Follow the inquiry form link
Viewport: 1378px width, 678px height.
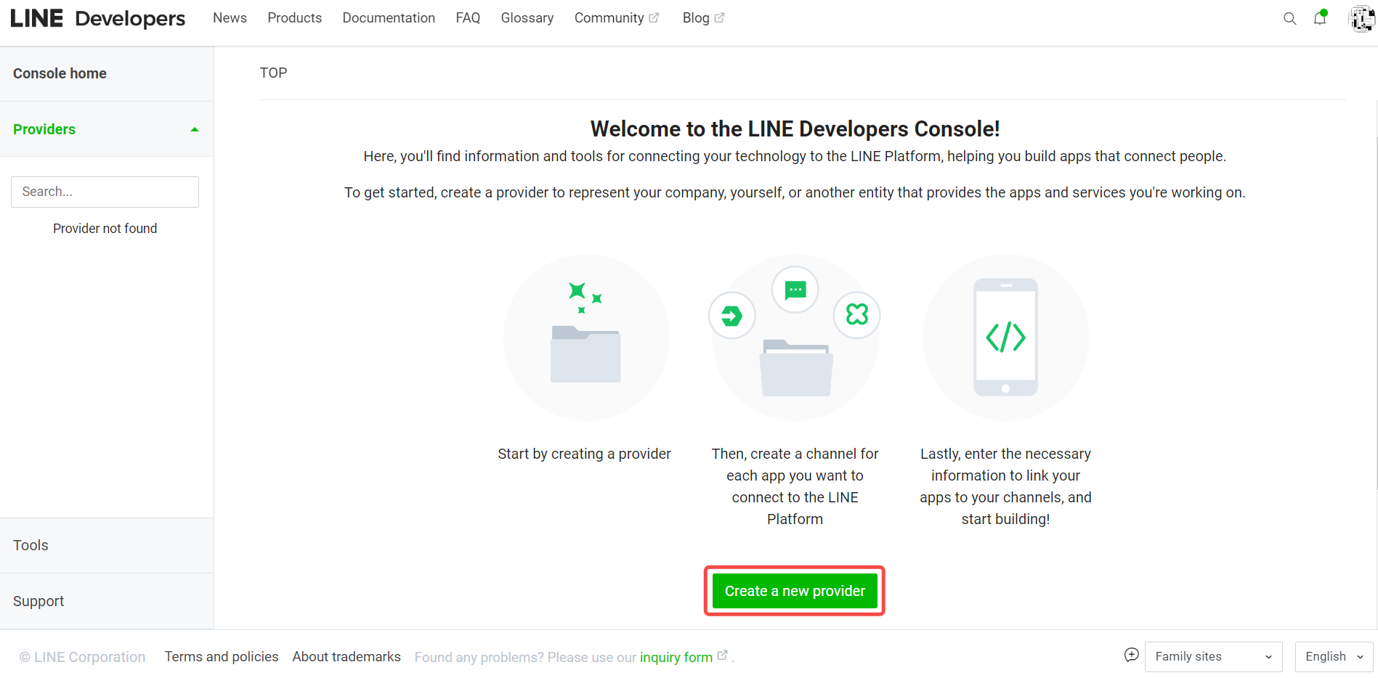[676, 658]
